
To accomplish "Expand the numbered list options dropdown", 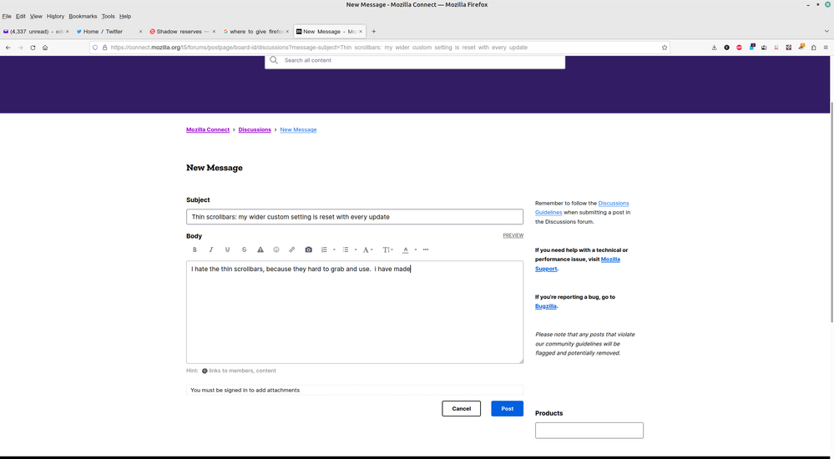I will coord(334,250).
